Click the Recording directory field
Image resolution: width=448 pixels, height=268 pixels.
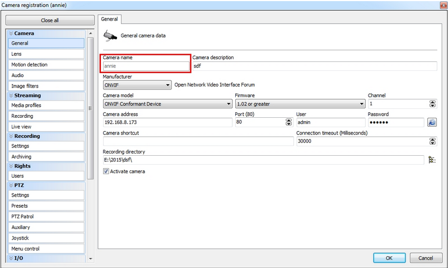pyautogui.click(x=263, y=160)
